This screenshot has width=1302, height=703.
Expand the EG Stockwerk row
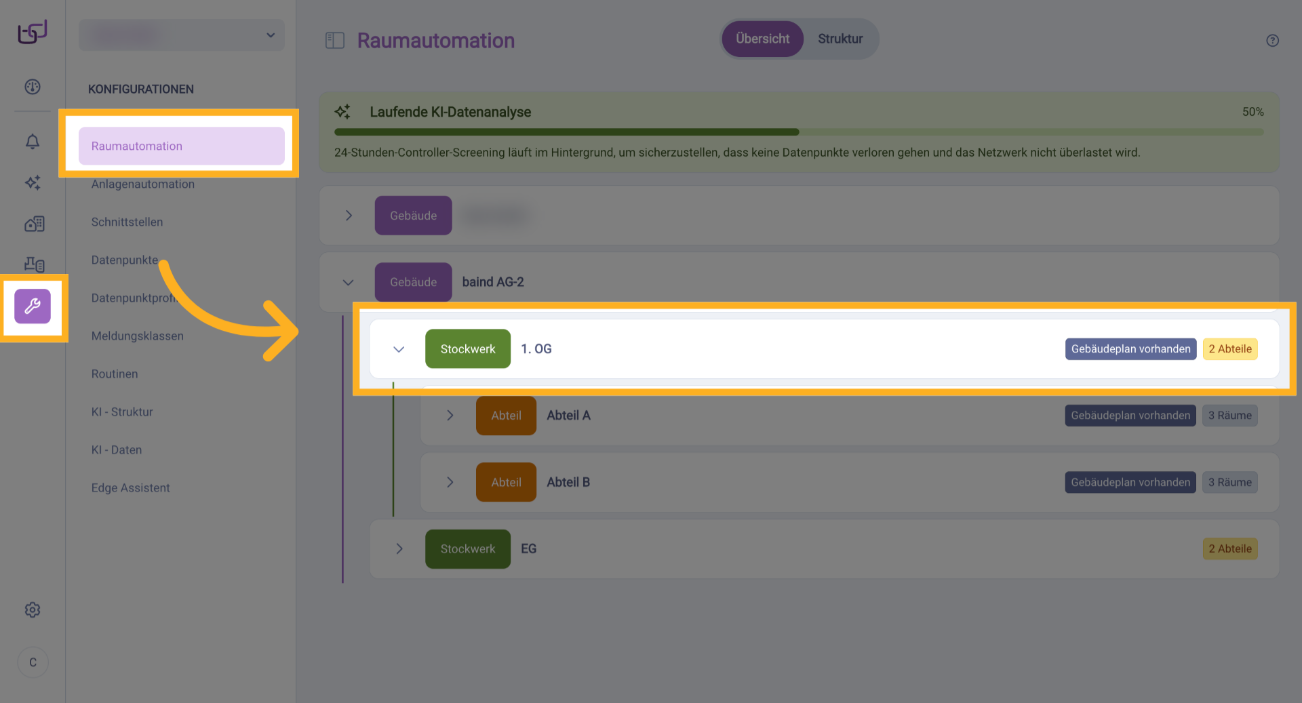(x=399, y=549)
